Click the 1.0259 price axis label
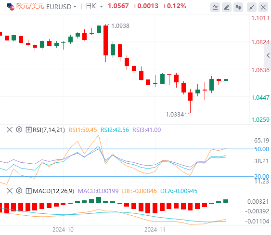Screen dimensions: 271x235 coord(260,119)
